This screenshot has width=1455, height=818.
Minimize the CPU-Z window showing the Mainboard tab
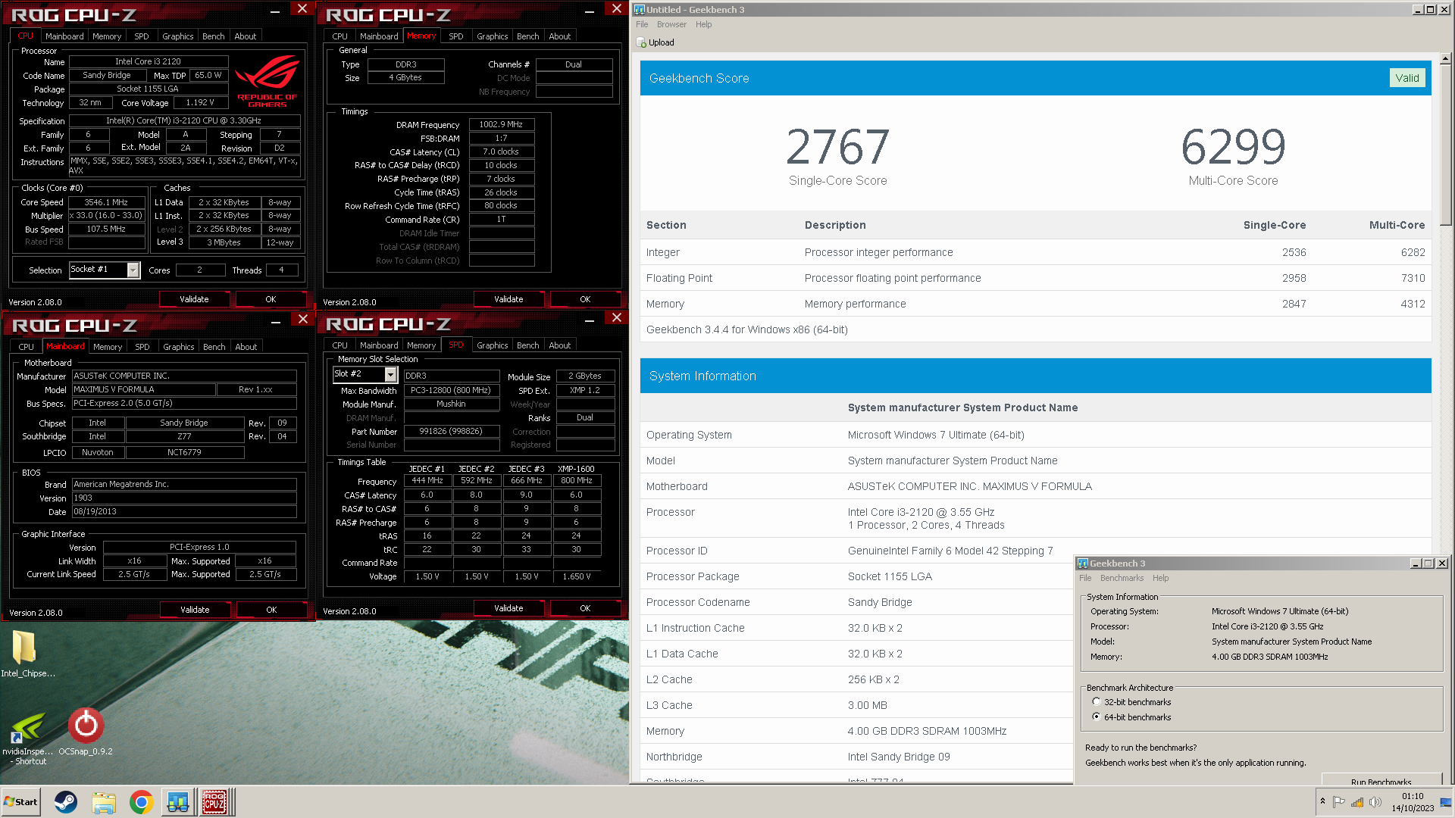point(276,321)
